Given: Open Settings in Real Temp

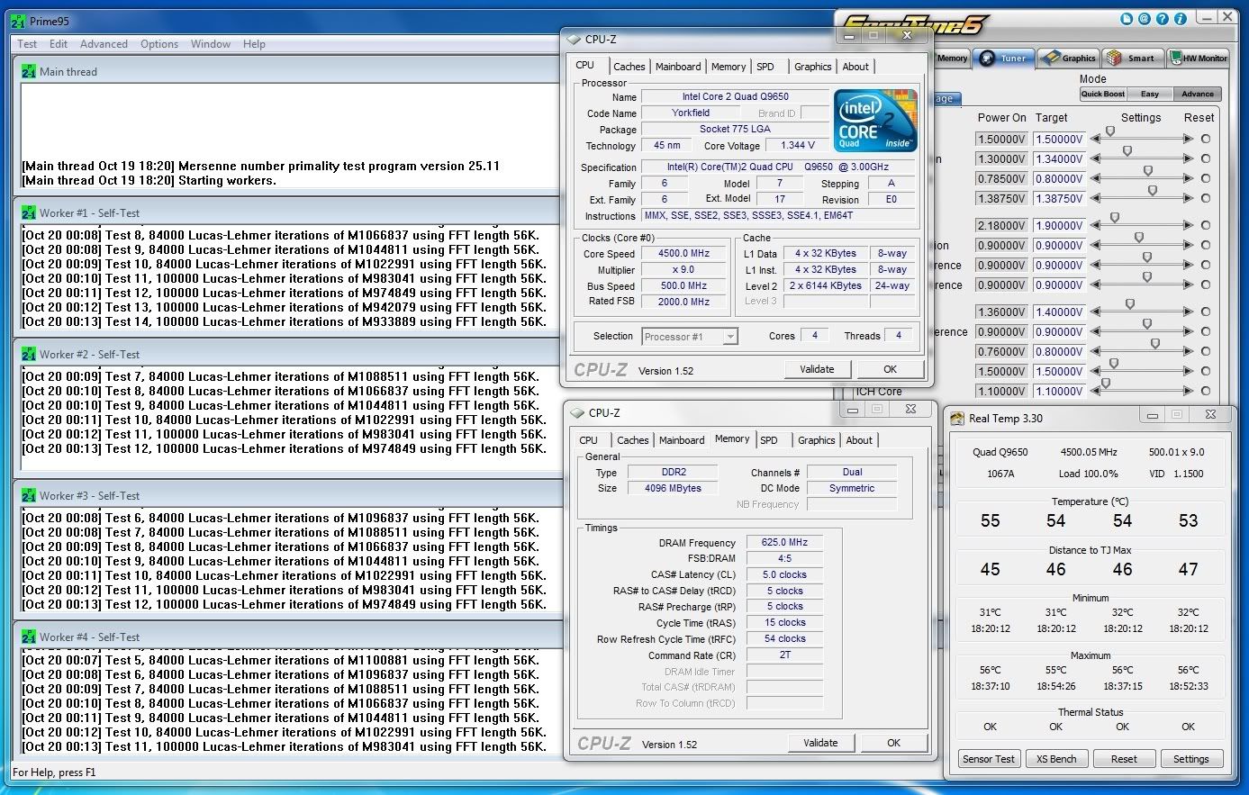Looking at the screenshot, I should click(x=1191, y=759).
